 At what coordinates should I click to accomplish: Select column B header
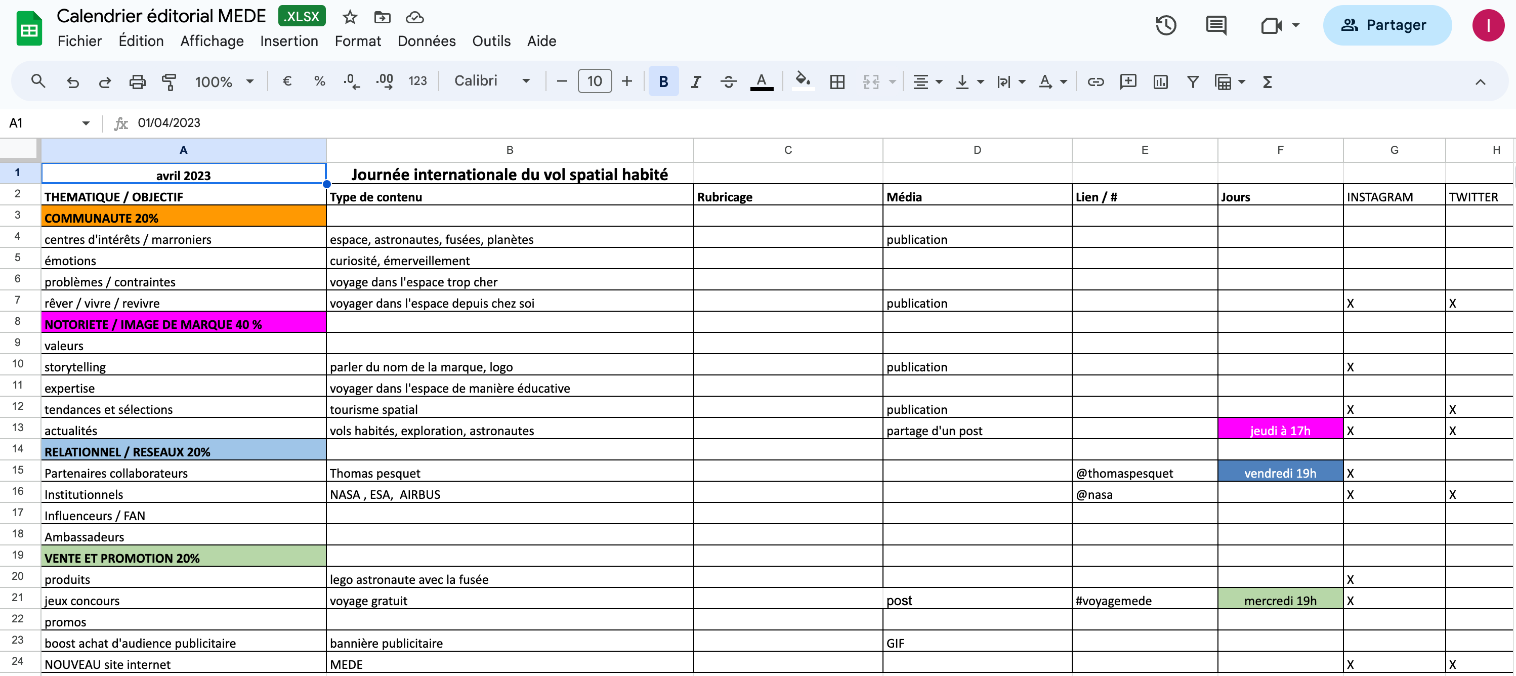pos(510,150)
